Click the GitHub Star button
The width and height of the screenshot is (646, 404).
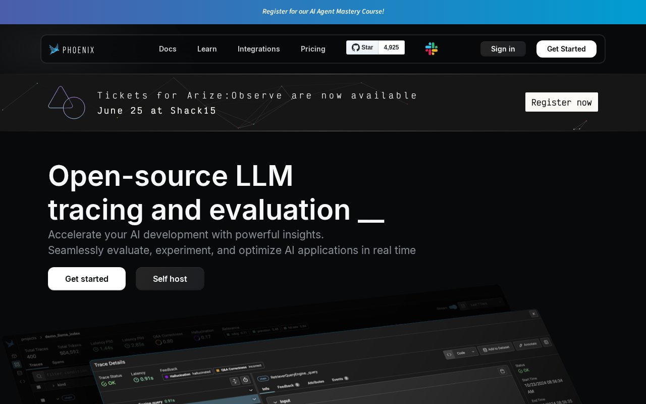pyautogui.click(x=362, y=47)
